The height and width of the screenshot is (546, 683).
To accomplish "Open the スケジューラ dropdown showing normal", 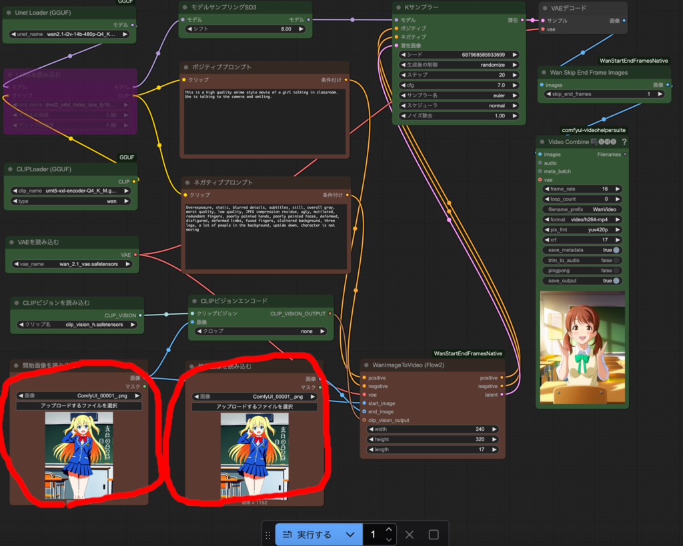I will [x=459, y=106].
